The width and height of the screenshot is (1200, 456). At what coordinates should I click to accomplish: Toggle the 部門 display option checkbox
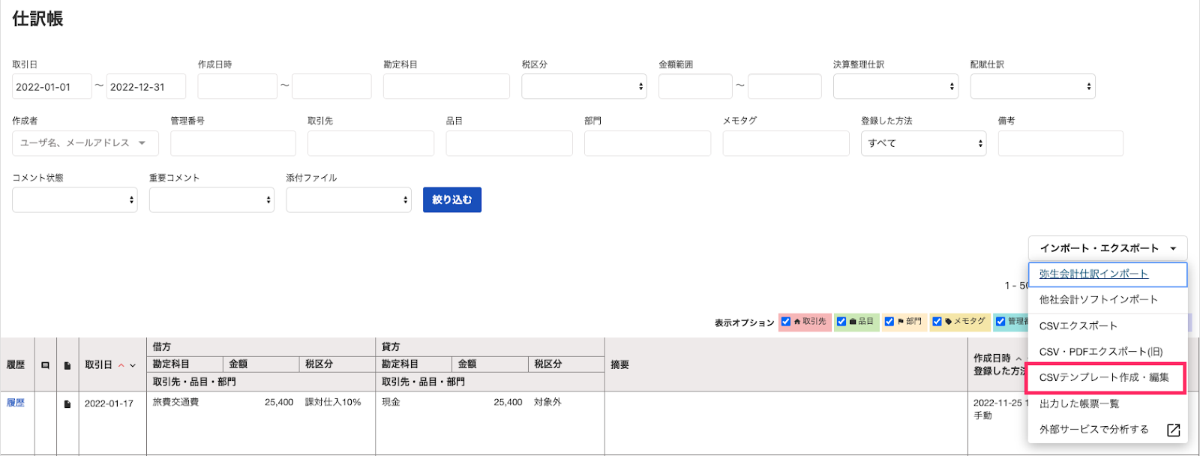[889, 322]
